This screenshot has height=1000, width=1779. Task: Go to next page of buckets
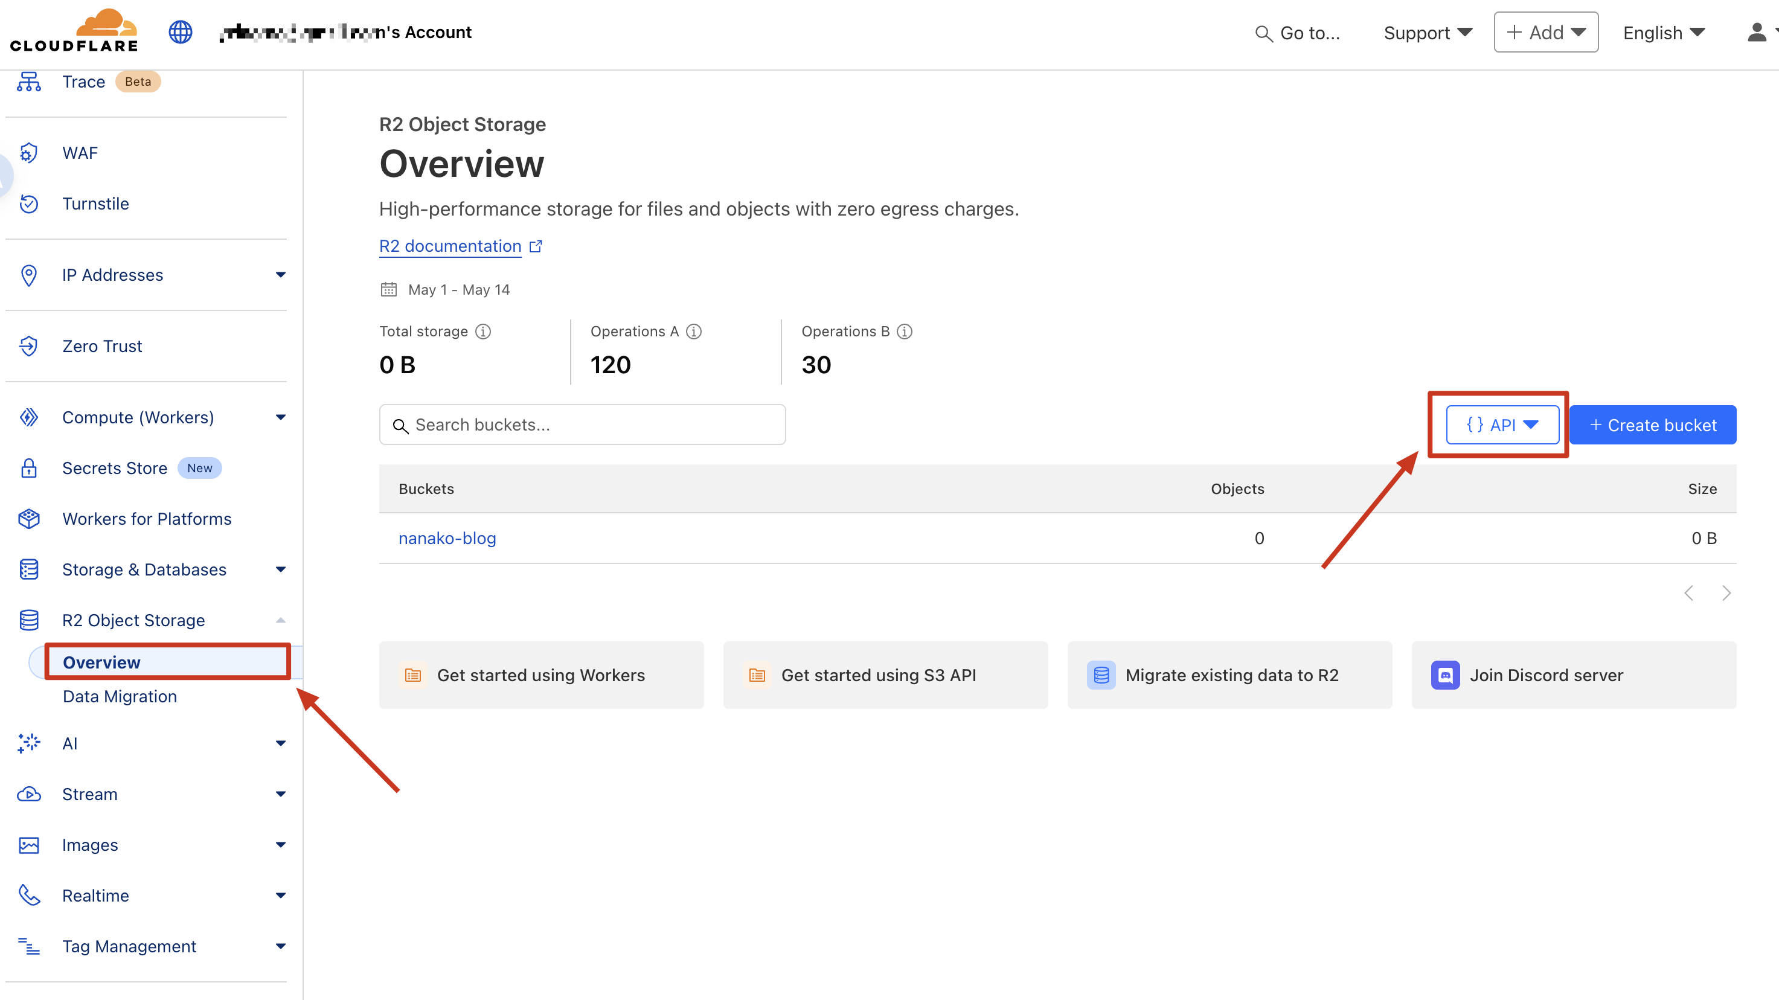(1726, 593)
